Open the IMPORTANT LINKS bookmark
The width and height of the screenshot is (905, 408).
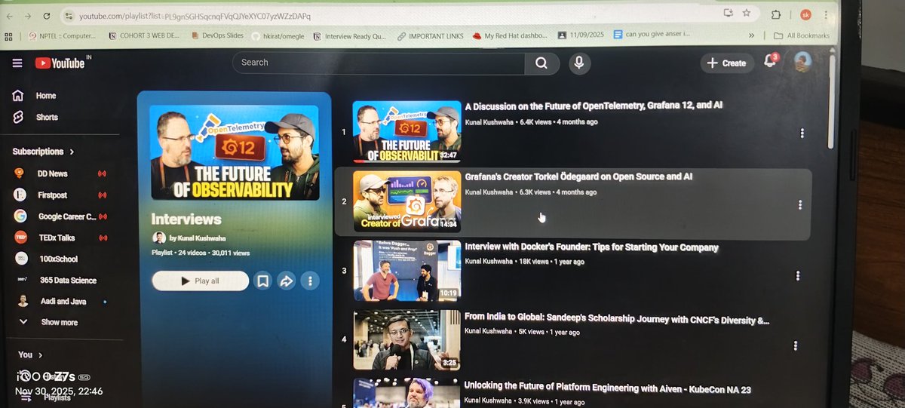pos(431,35)
